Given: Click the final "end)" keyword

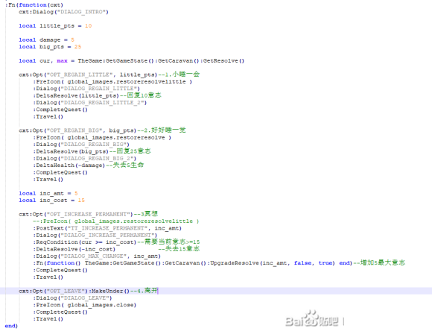Looking at the screenshot, I should coord(11,326).
